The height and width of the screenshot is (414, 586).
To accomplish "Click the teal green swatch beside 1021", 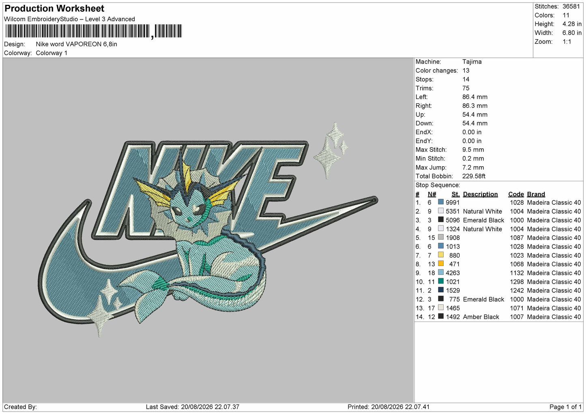I will [441, 281].
